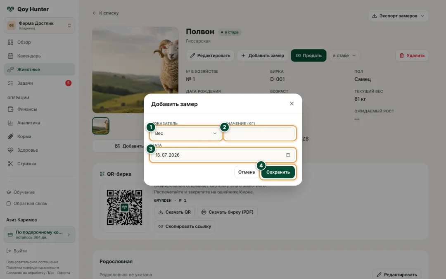Switch farm via Ферма Достлик selector
Screen dimensions: 446x279
(x=39, y=25)
